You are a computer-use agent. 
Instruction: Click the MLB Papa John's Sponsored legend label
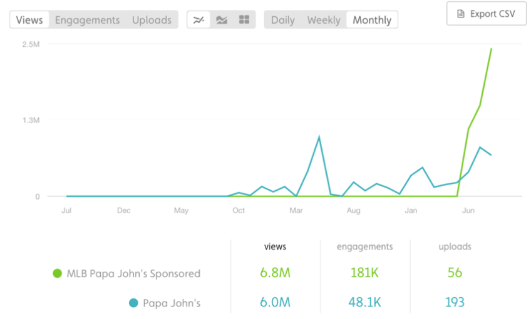coord(133,273)
